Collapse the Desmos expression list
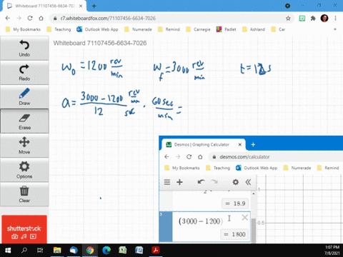343x257 pixels. [x=248, y=182]
